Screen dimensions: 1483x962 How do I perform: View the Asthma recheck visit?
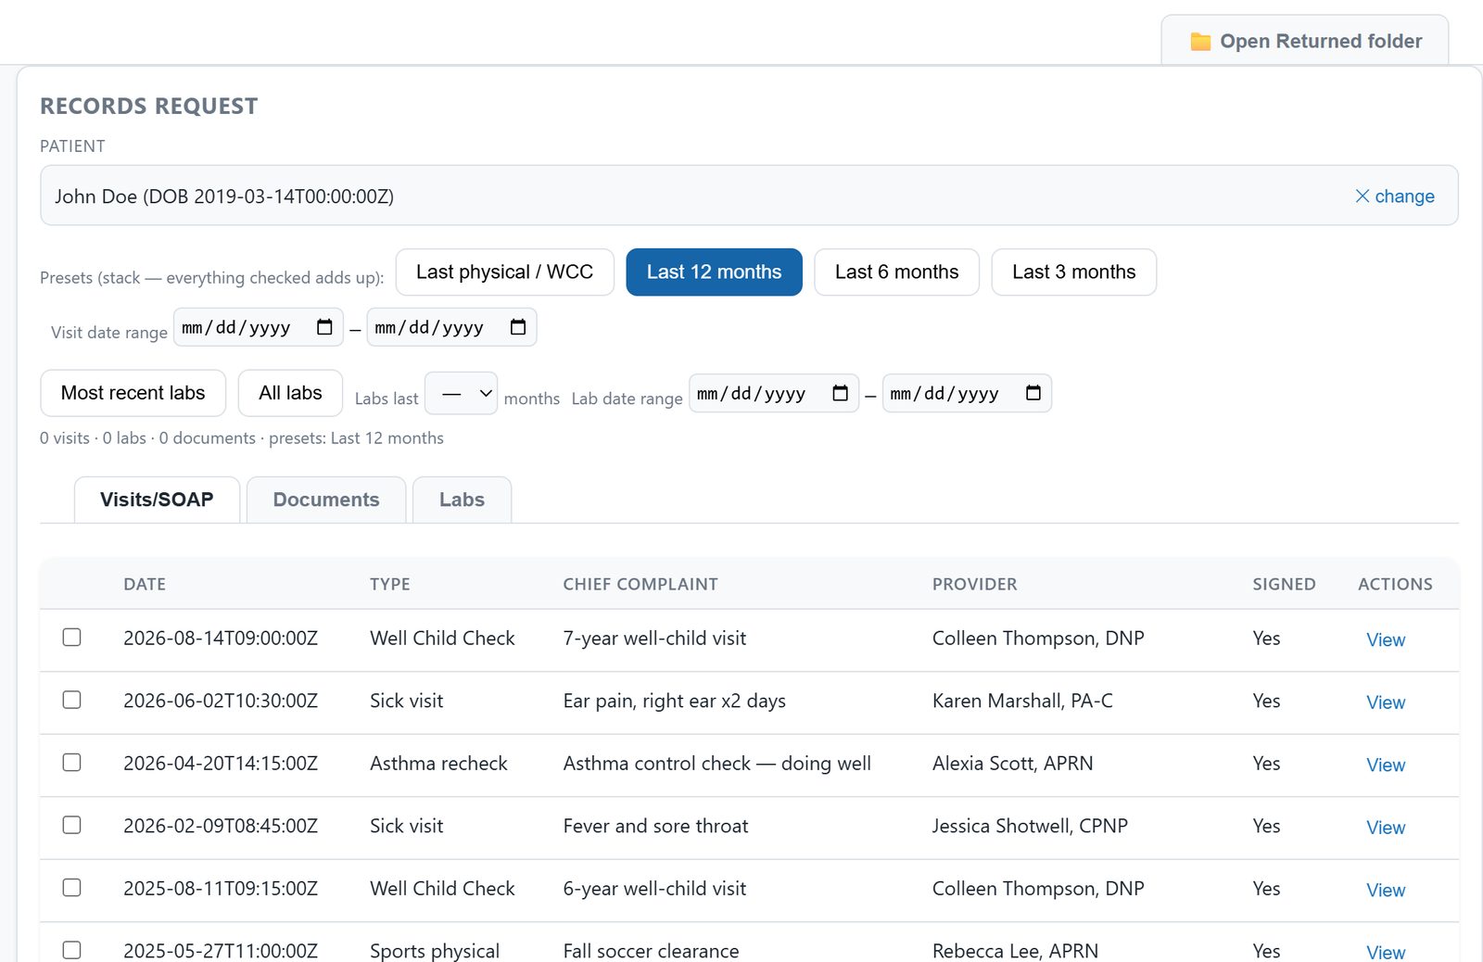tap(1385, 765)
